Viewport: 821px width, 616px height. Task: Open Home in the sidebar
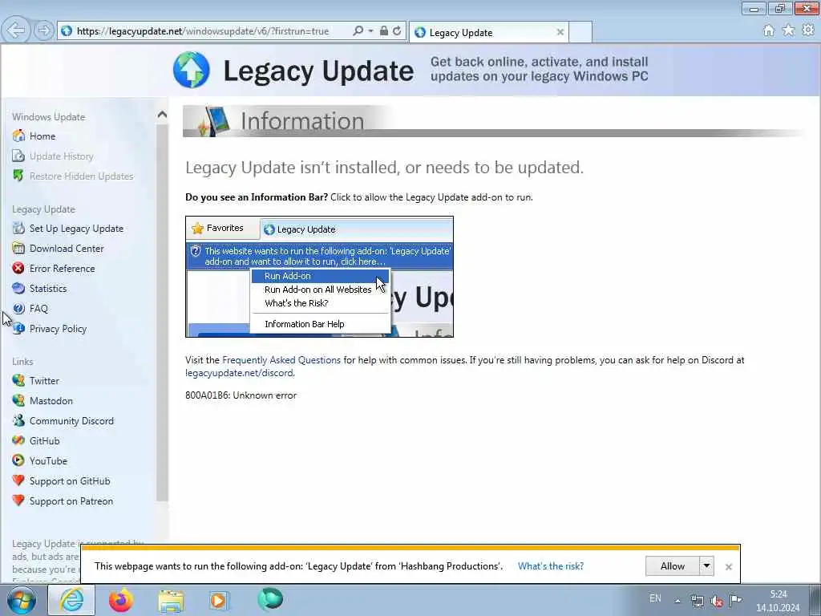point(42,136)
